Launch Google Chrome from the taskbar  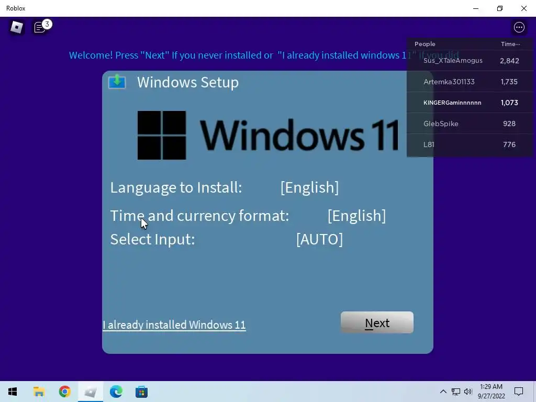tap(64, 392)
